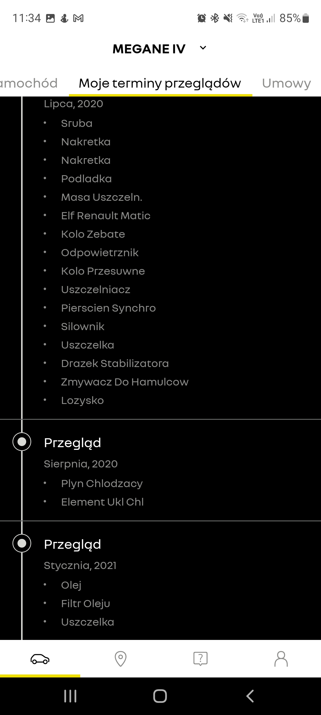This screenshot has height=715, width=321.
Task: Open the help question mark icon
Action: click(x=201, y=659)
